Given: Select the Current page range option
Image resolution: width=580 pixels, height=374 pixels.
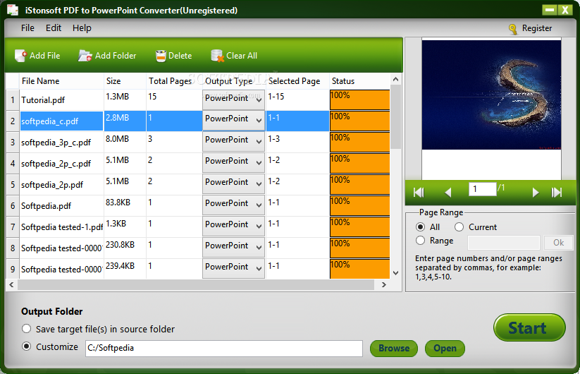Looking at the screenshot, I should pos(459,227).
